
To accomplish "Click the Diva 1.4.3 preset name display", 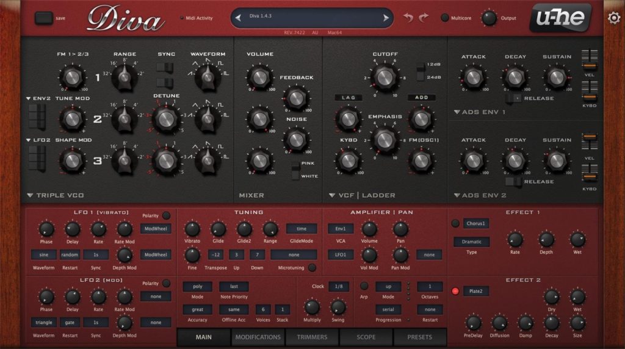I will point(311,18).
